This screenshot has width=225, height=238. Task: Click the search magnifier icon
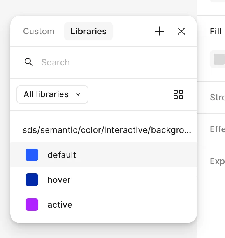tap(28, 62)
